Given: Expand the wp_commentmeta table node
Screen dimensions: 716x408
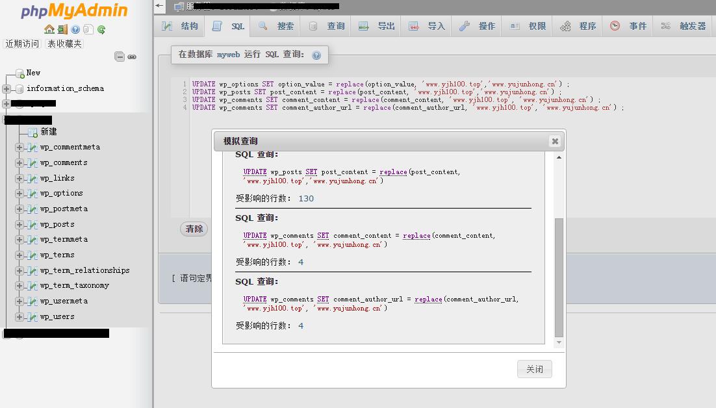Looking at the screenshot, I should (19, 147).
